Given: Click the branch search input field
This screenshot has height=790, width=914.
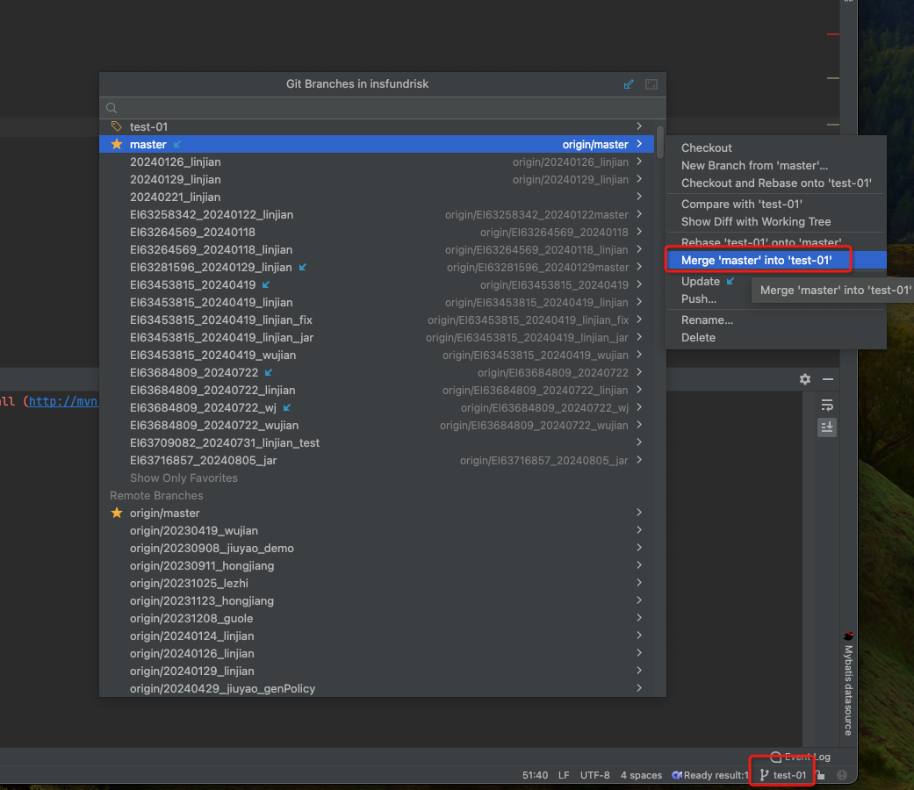Looking at the screenshot, I should 385,108.
